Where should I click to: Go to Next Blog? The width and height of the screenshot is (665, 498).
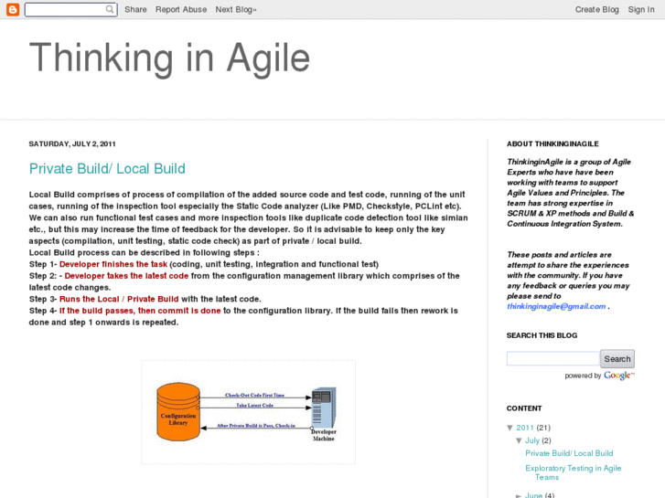coord(236,9)
